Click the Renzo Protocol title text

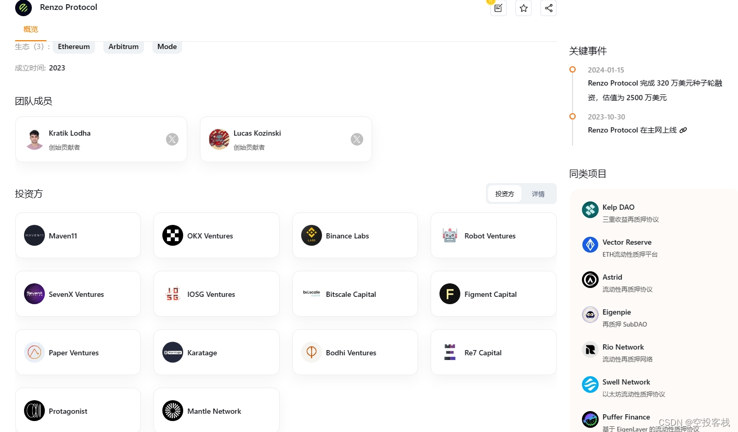click(69, 7)
